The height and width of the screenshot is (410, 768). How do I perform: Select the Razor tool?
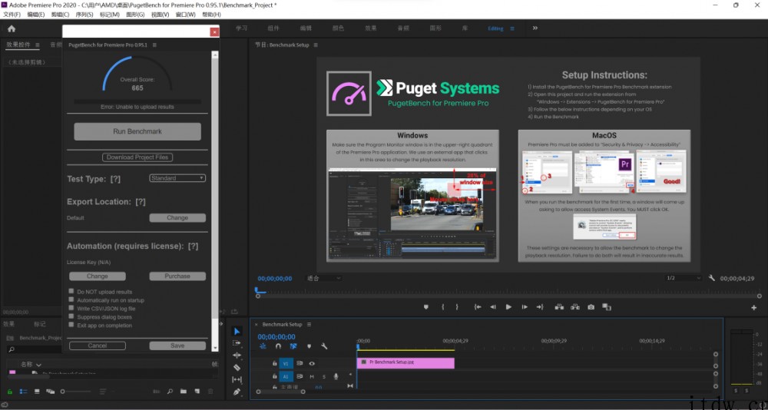pos(237,367)
